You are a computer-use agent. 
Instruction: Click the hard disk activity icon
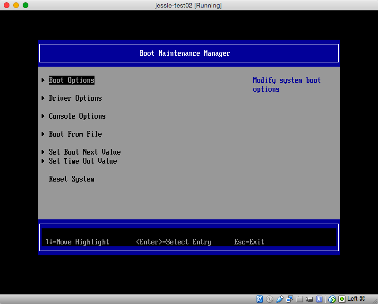(259, 299)
